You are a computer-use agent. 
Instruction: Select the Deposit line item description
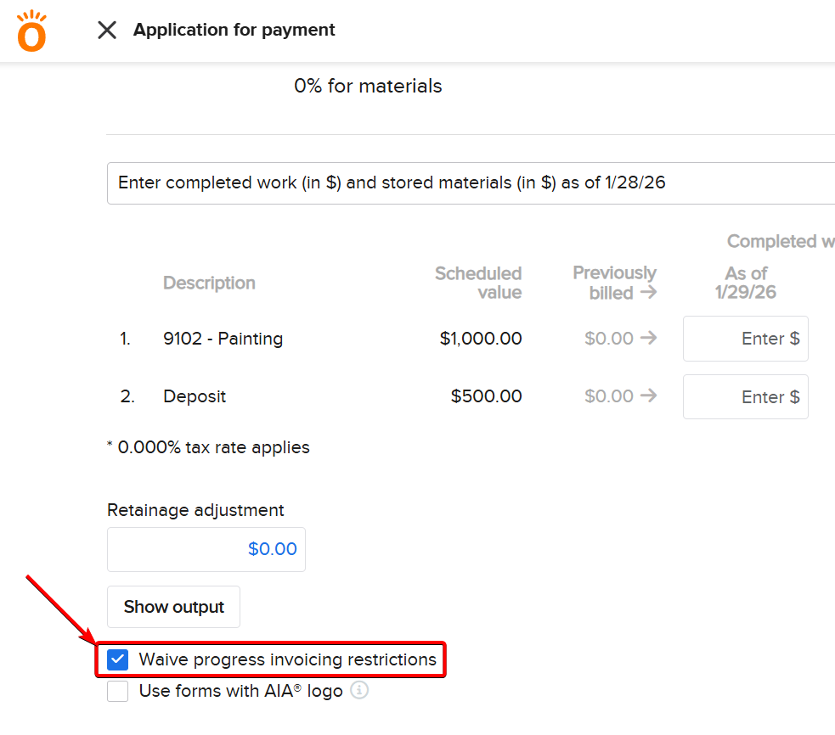[x=195, y=396]
